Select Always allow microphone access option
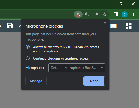The width and height of the screenshot is (139, 108). [x=28, y=47]
